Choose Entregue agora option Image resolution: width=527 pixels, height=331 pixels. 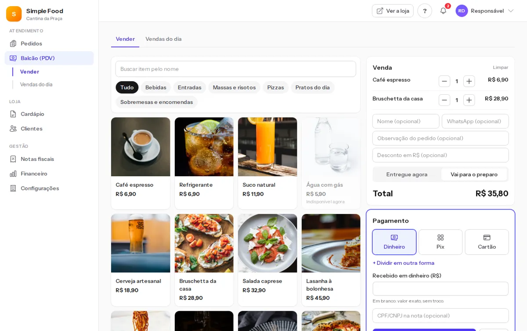click(x=407, y=174)
